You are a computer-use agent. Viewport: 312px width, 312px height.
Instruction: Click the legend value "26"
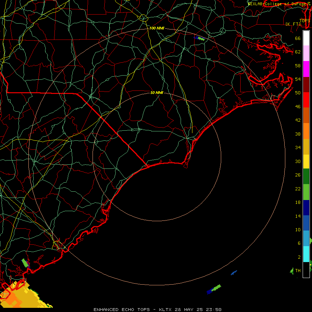click(x=298, y=175)
